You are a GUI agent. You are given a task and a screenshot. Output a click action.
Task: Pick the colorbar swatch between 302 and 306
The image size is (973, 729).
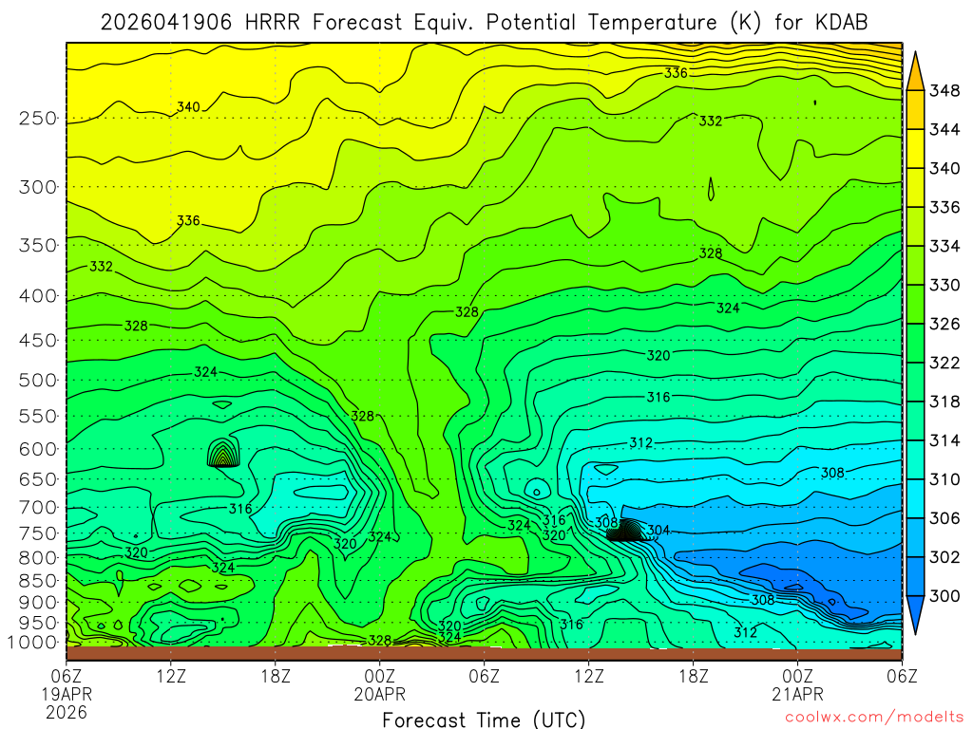click(915, 537)
